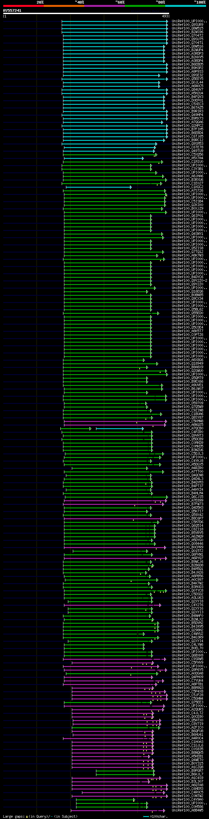This screenshot has height=819, width=209.
Task: Click the UniRef100_B0CPR9 label
Action: coord(187,547)
